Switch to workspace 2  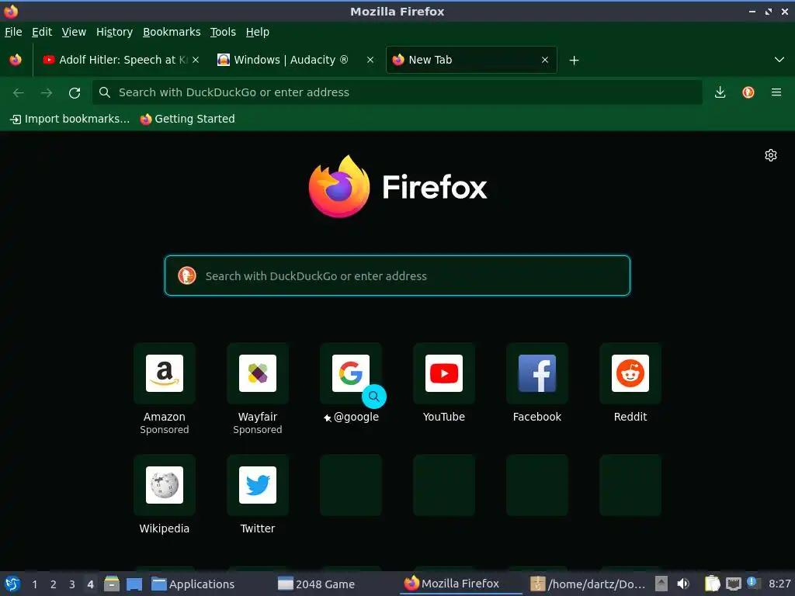[x=54, y=584]
